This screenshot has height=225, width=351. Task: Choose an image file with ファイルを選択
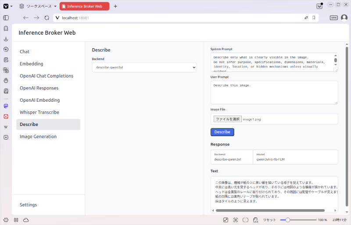(x=228, y=119)
